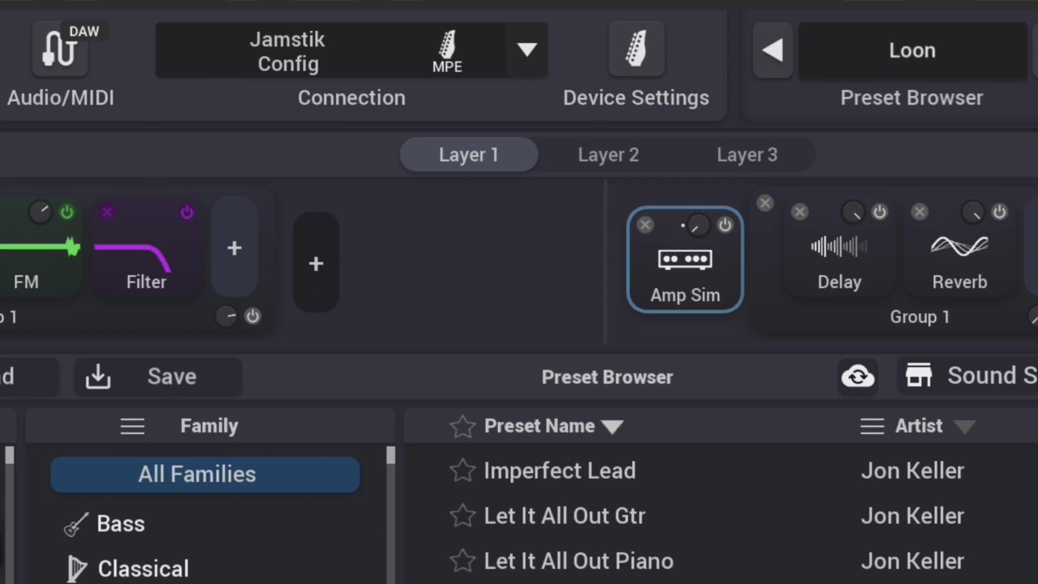
Task: Toggle the FM module power button
Action: tap(67, 212)
